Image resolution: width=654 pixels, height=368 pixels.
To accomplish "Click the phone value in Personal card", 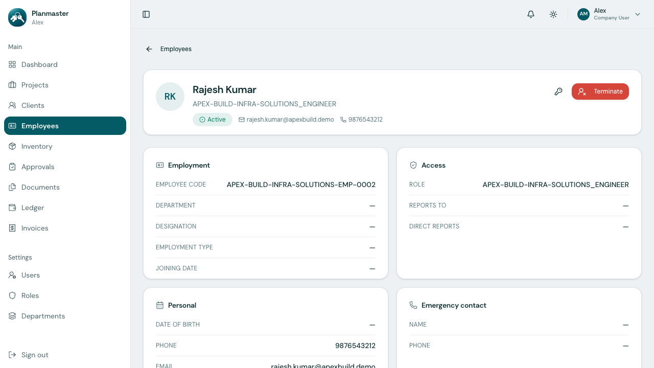I will (x=355, y=346).
